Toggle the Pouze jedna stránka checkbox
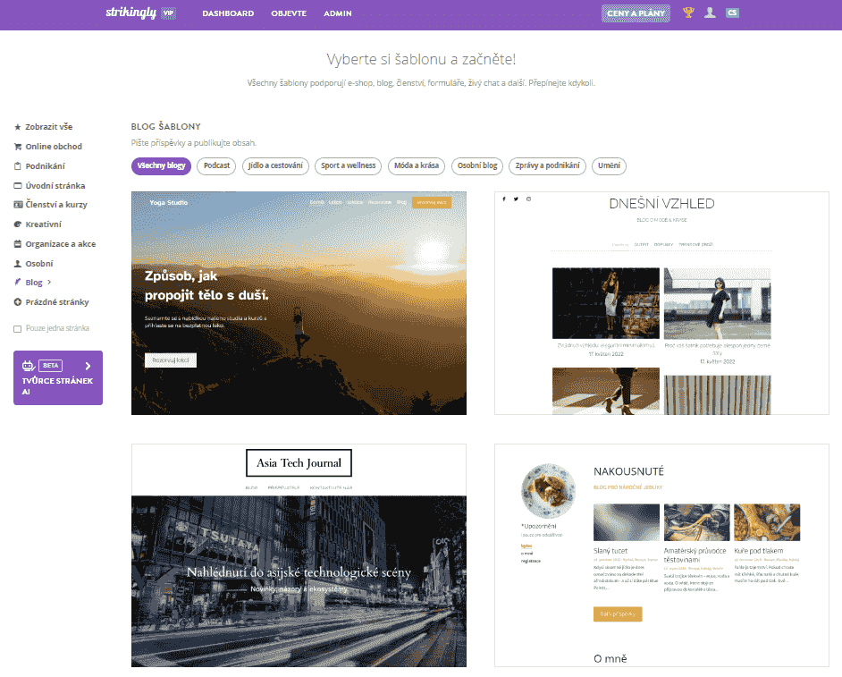The height and width of the screenshot is (677, 842). tap(17, 329)
